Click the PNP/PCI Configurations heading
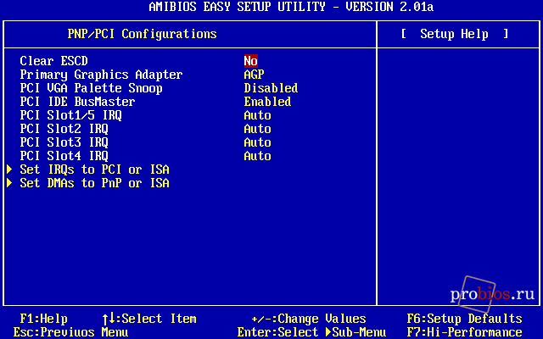 [142, 34]
